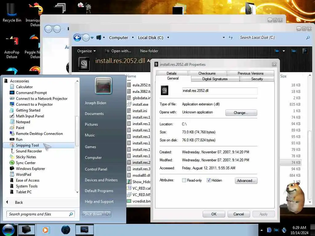This screenshot has width=315, height=236.
Task: Launch Sync Center
Action: coord(26,163)
